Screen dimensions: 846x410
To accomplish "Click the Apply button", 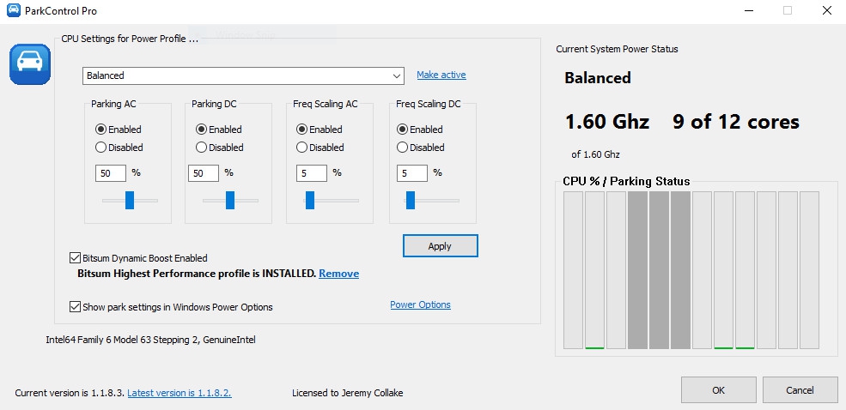I will tap(440, 246).
